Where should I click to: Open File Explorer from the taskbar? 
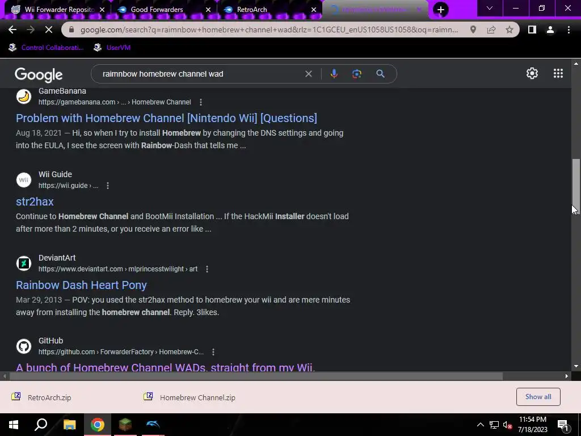[69, 425]
